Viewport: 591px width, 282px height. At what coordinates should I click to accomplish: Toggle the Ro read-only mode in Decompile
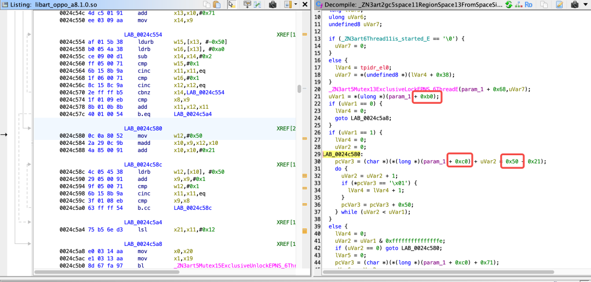click(x=529, y=4)
